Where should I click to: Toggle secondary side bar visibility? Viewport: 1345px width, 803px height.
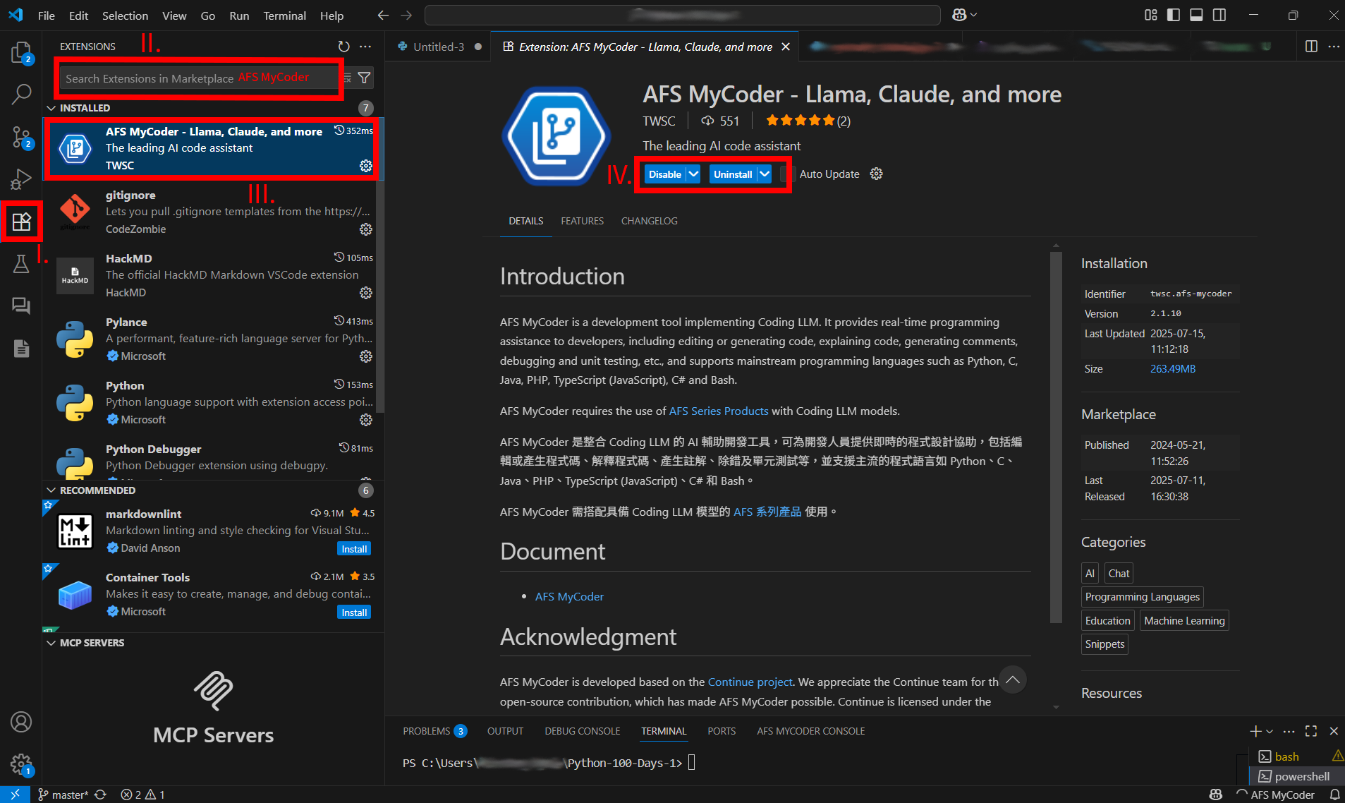point(1219,15)
